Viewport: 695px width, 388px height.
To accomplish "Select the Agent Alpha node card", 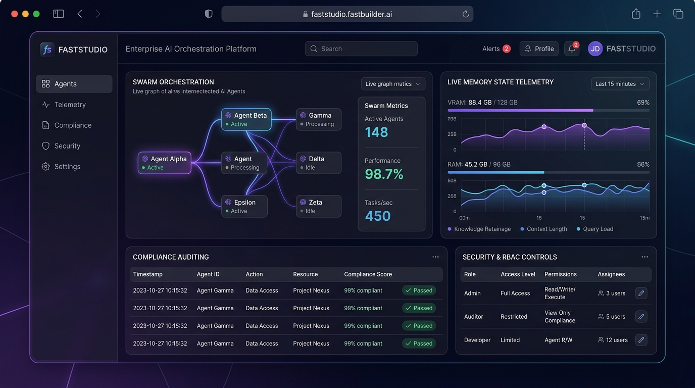I will tap(165, 163).
